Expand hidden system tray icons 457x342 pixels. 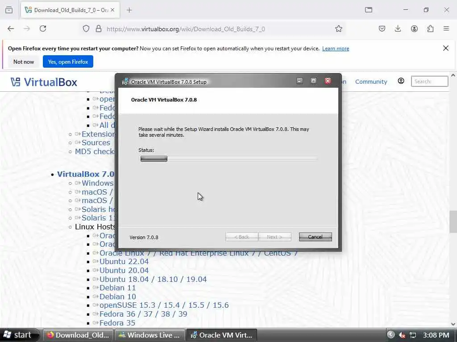coord(391,335)
